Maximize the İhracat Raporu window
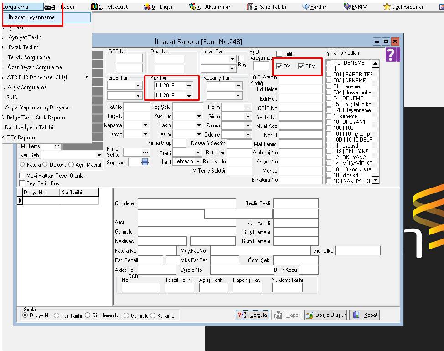 click(x=386, y=41)
